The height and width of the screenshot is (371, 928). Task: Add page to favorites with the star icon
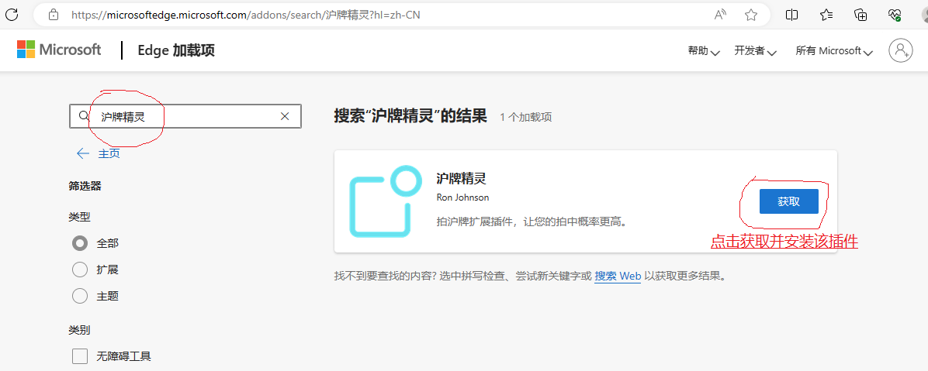point(751,15)
